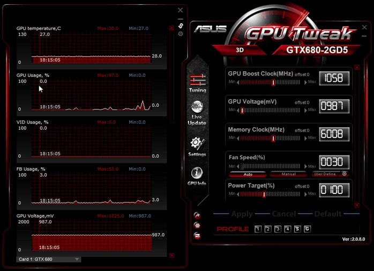Click the link icon in monitor panel
Image resolution: width=374 pixels, height=271 pixels.
tap(181, 26)
